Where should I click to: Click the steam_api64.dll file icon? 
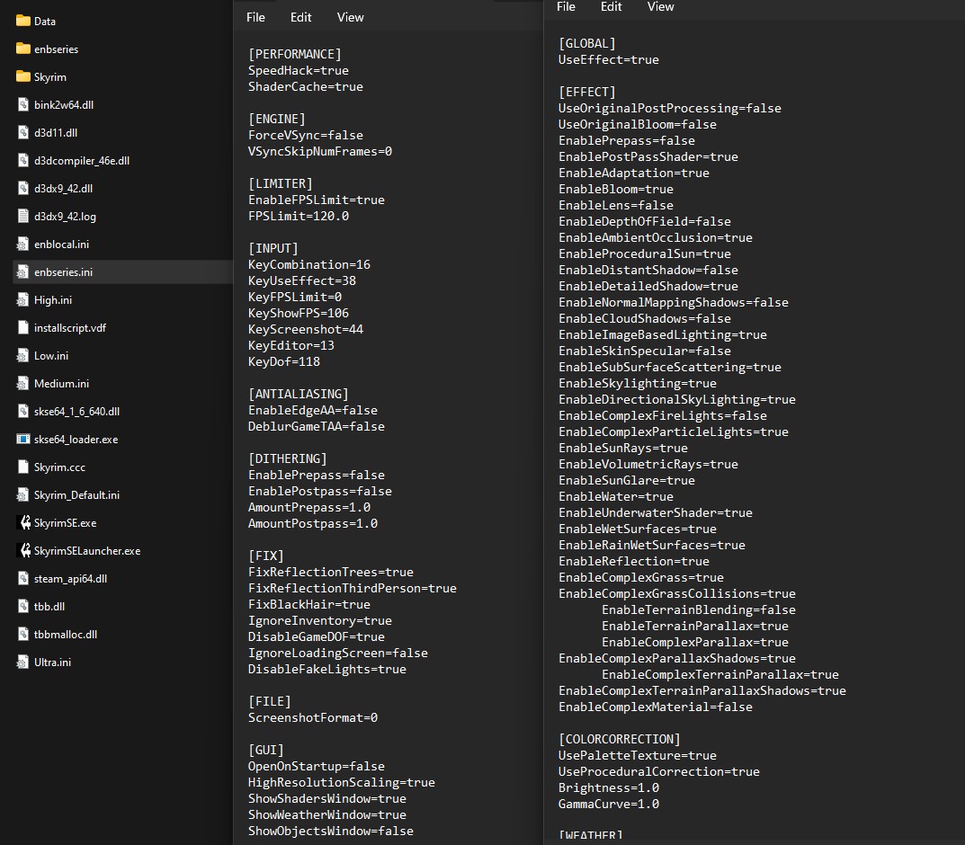23,578
